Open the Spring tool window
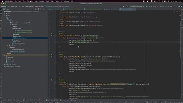Viewport: 183px width, 103px height. pyautogui.click(x=73, y=100)
